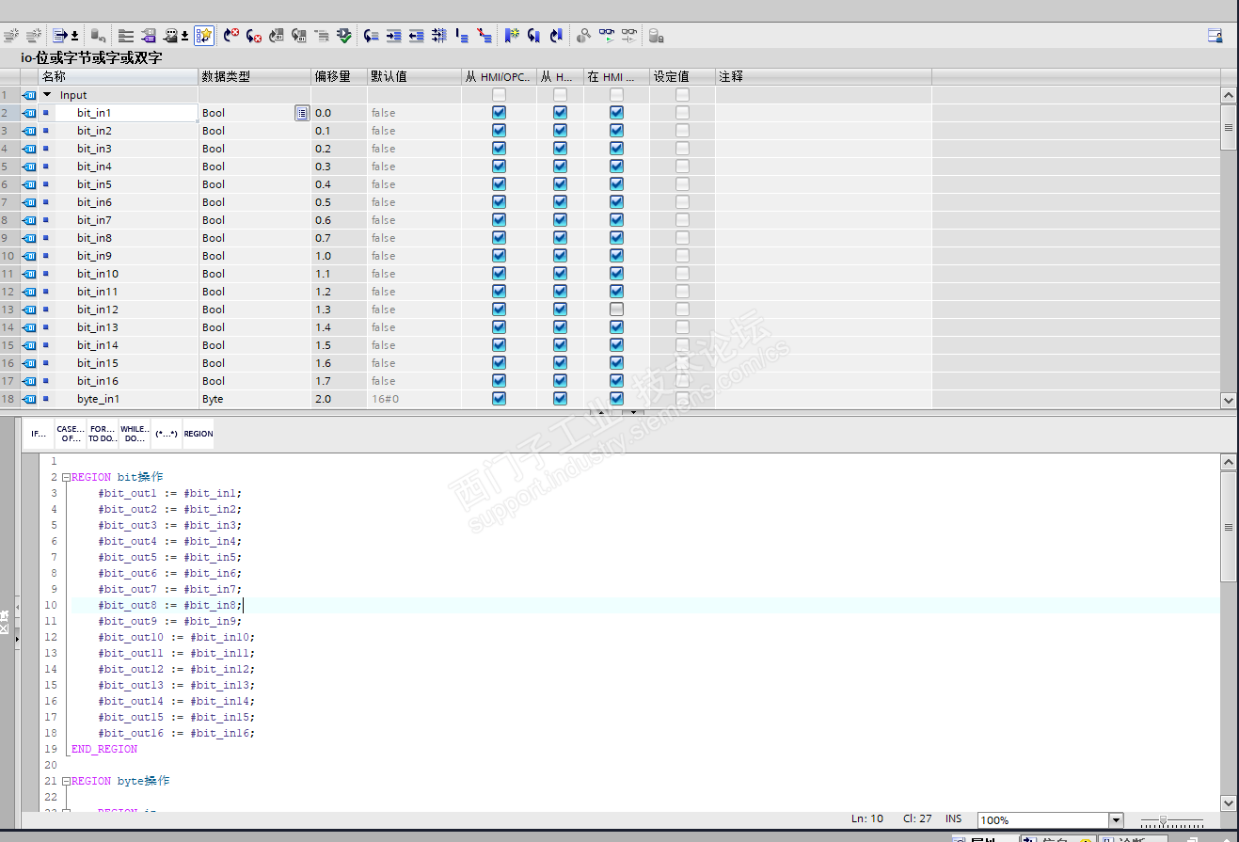Open the 100% zoom level dropdown
Image resolution: width=1239 pixels, height=842 pixels.
[1116, 820]
